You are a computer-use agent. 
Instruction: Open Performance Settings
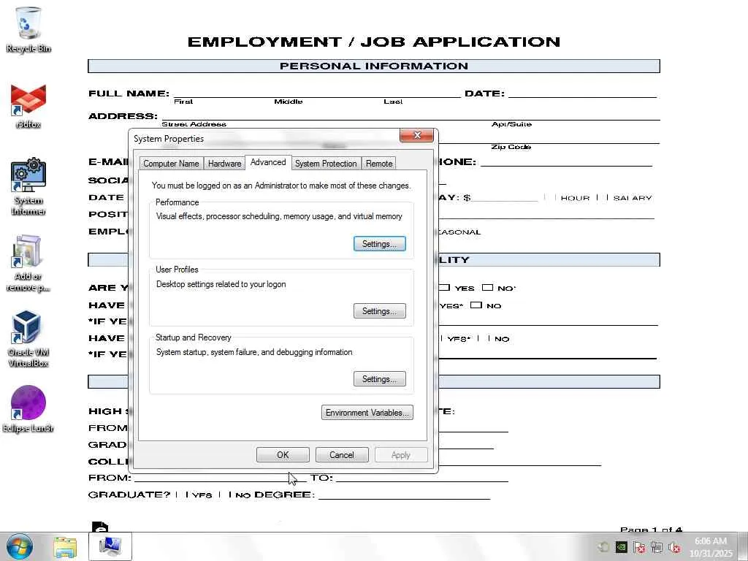click(380, 244)
